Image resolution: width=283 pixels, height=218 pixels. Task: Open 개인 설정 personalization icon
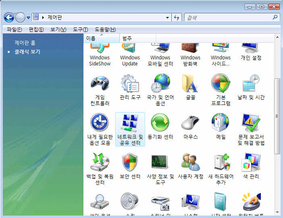(251, 52)
